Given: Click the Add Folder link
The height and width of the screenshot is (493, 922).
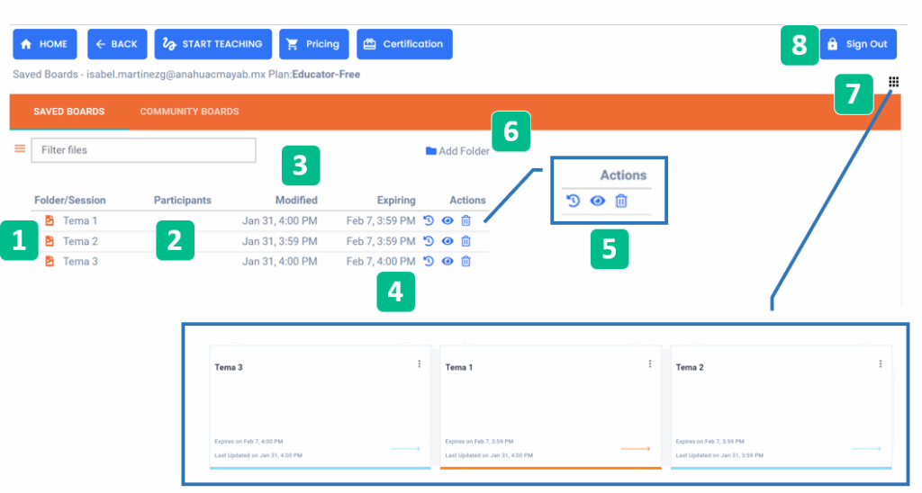Looking at the screenshot, I should pos(457,151).
